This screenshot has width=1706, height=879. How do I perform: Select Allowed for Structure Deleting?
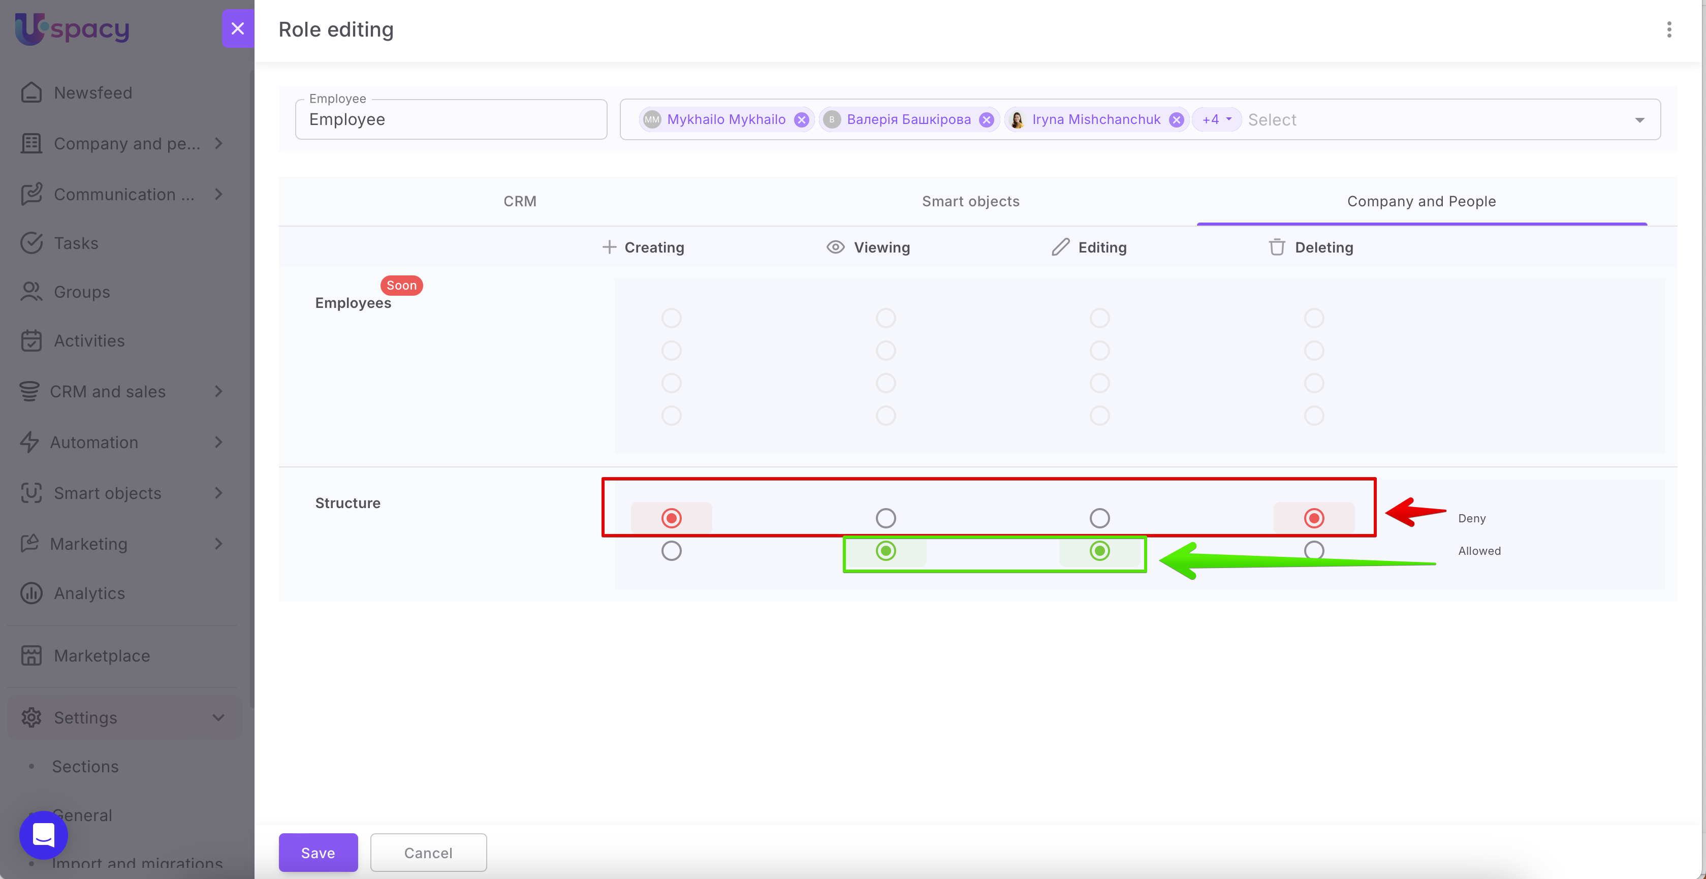[x=1313, y=550]
